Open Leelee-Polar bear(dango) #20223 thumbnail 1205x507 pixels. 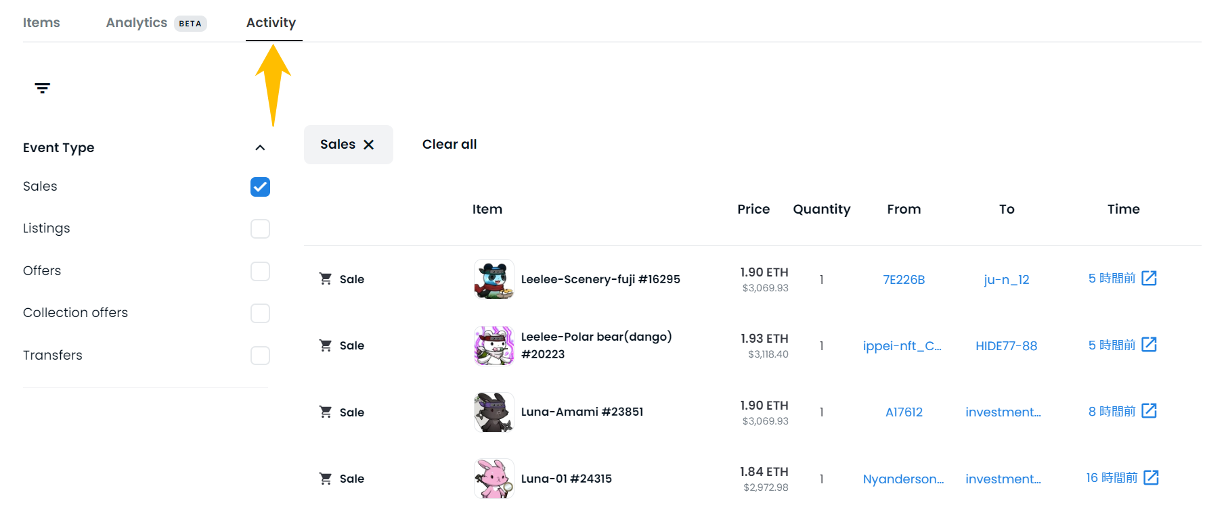494,345
